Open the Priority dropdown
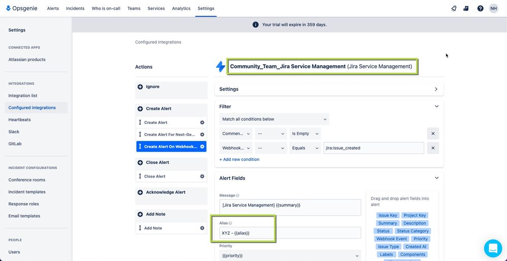Viewport: 507px width, 261px height. tap(290, 255)
